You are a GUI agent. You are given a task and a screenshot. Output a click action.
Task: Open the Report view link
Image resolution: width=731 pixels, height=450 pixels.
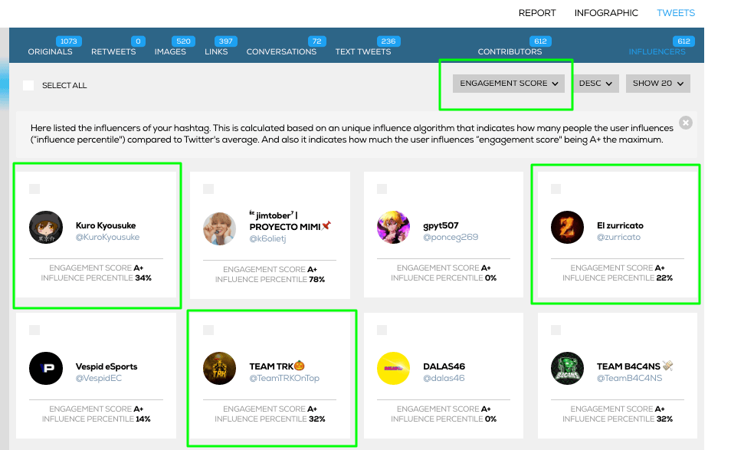537,13
